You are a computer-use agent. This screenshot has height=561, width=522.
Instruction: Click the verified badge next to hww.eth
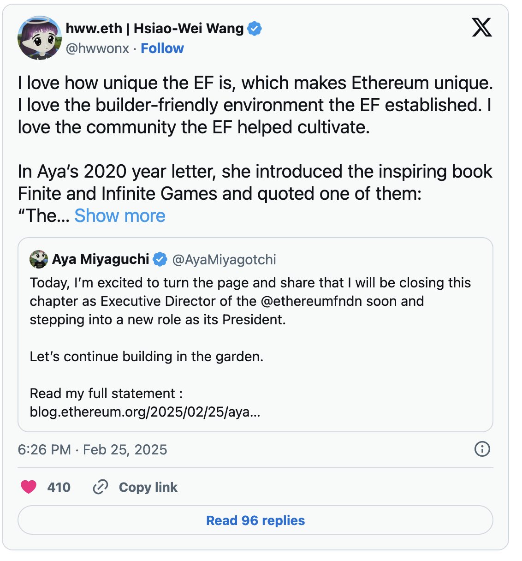coord(254,28)
